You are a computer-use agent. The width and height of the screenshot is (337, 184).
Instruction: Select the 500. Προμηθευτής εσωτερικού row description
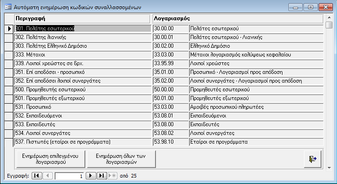[x=82, y=89]
